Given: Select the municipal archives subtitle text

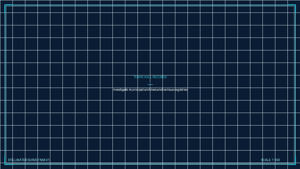Looking at the screenshot, I should tap(150, 90).
